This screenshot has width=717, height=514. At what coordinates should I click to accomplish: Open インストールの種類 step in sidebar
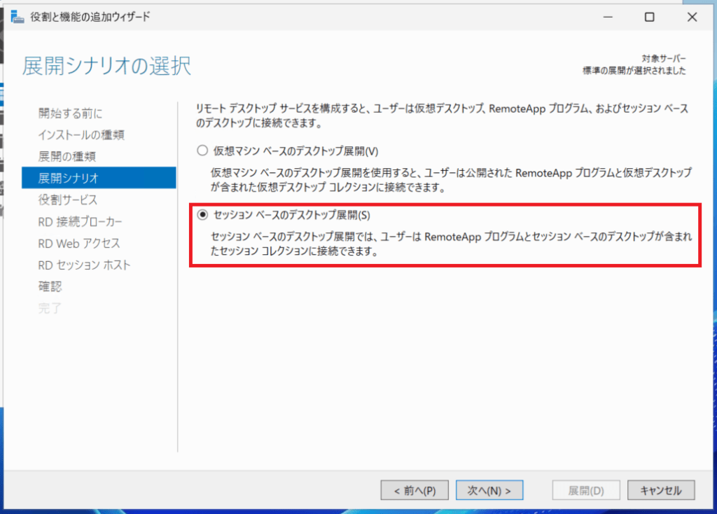point(81,134)
